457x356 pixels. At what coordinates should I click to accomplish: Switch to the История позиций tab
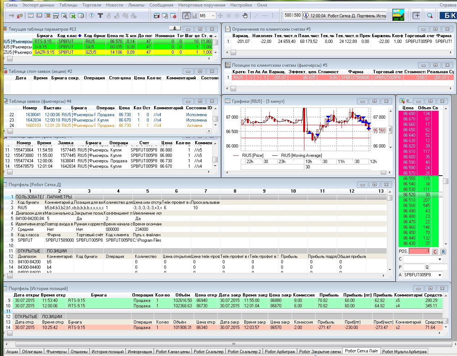pyautogui.click(x=107, y=351)
